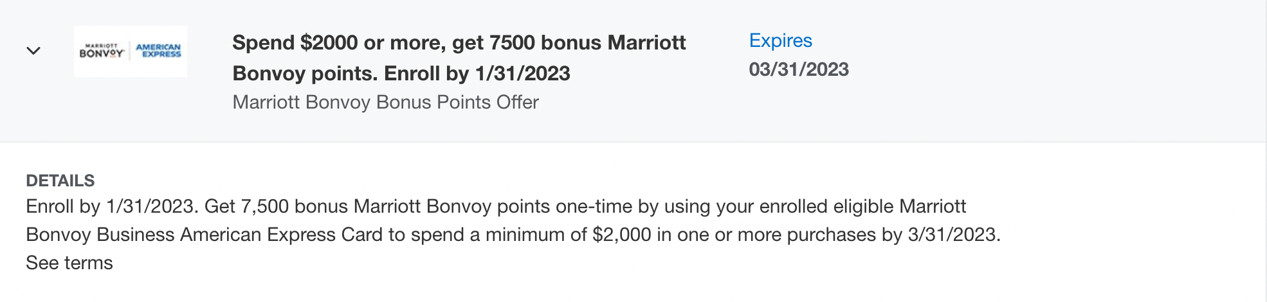
Task: Click the offer header row background
Action: coord(633,71)
